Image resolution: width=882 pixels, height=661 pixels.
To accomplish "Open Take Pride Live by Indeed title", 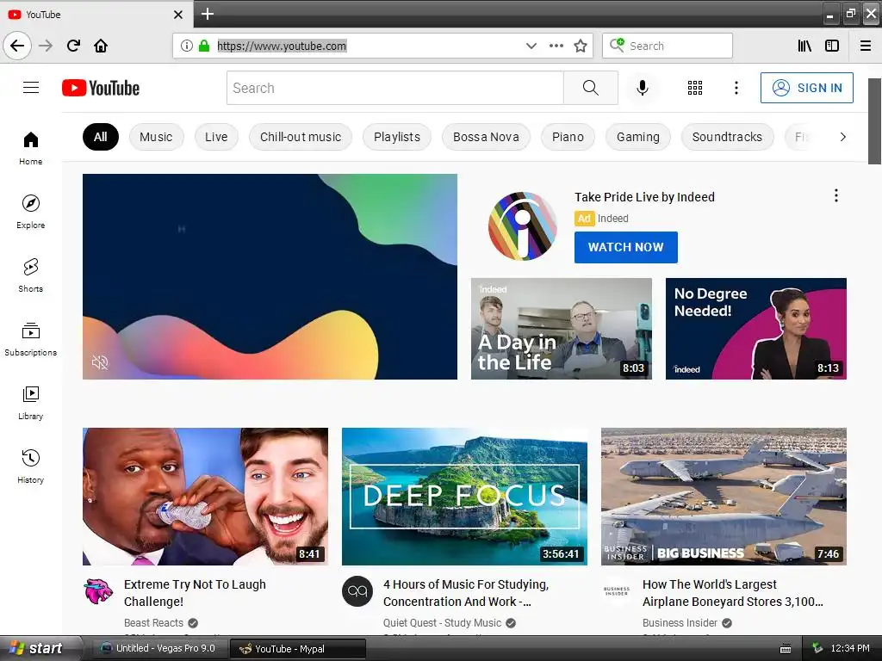I will (644, 197).
